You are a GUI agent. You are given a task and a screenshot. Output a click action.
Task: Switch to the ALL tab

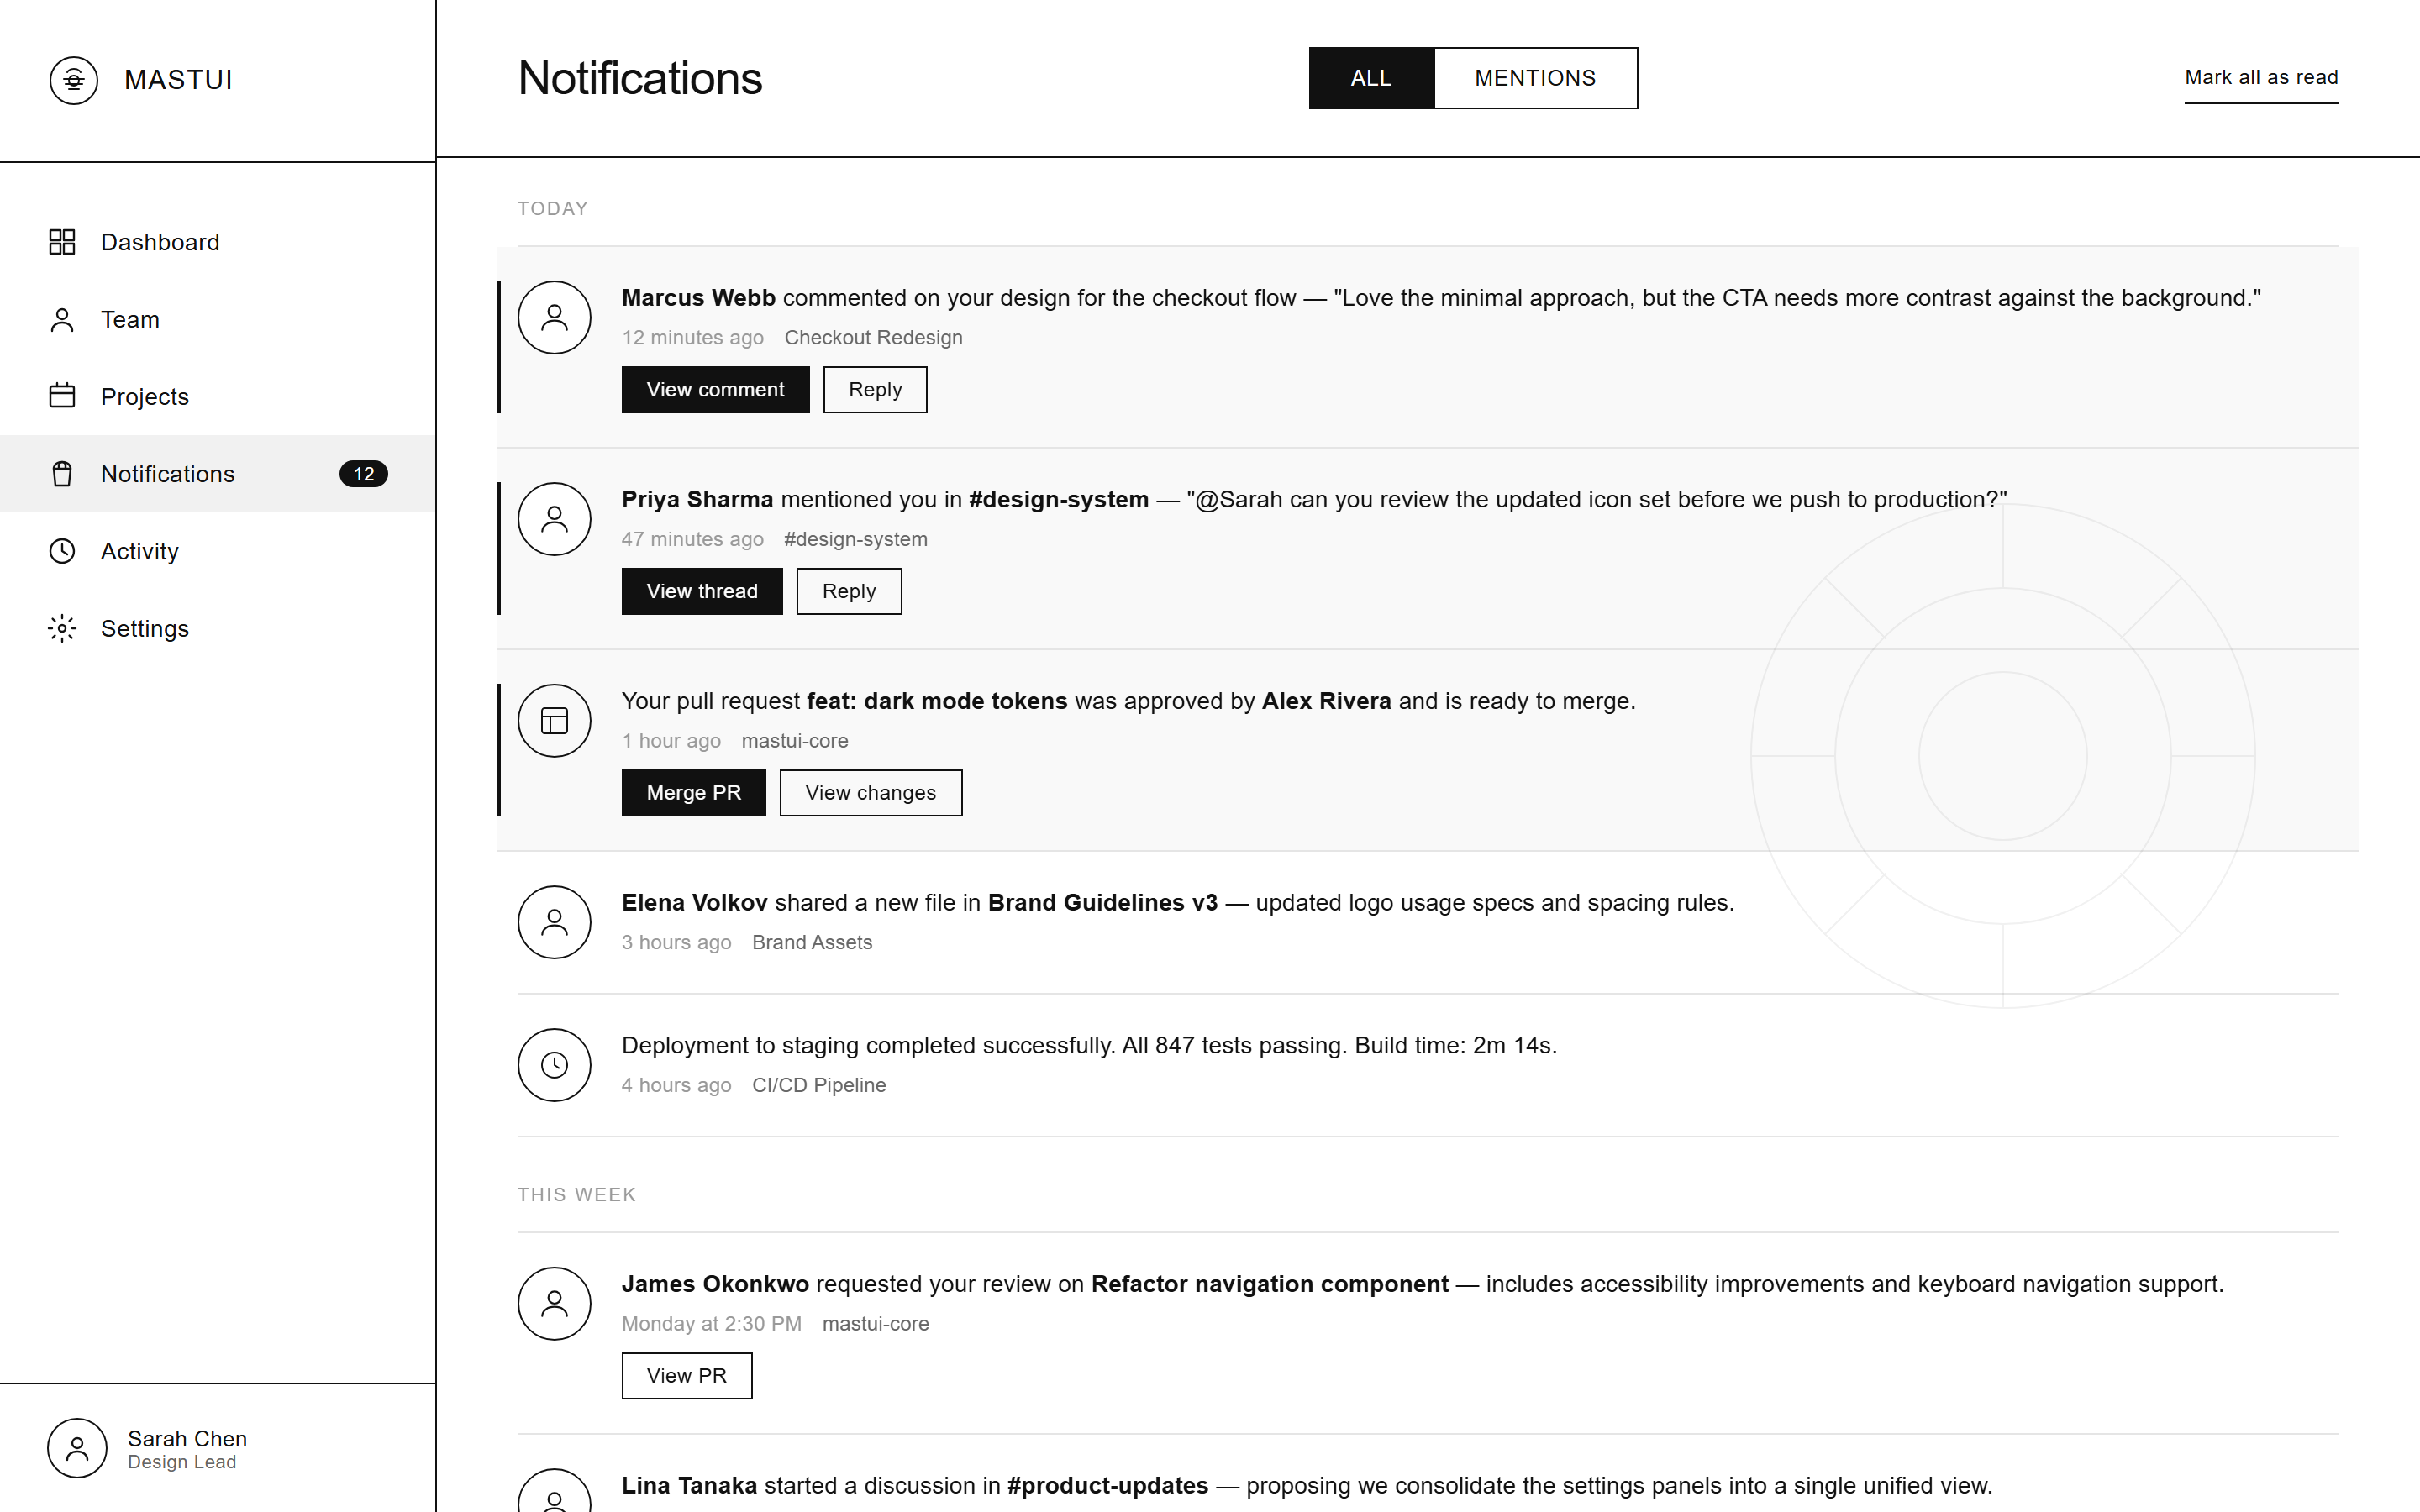coord(1371,78)
